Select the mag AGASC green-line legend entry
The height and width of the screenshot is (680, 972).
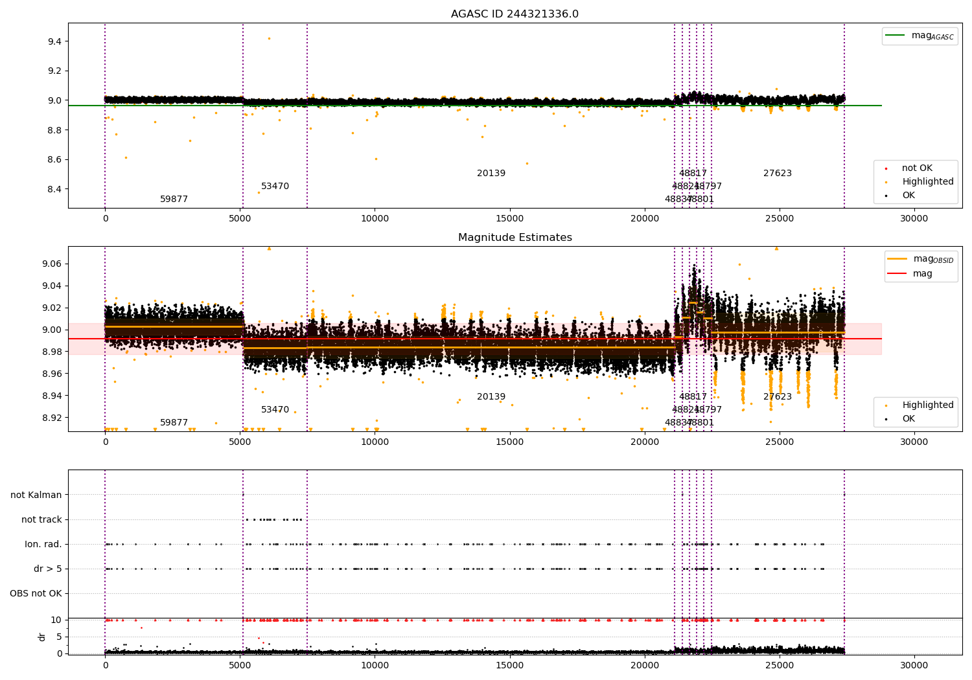tap(920, 36)
